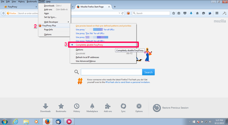Viewport: 228px width, 125px height.
Task: Open the Downloads arrow in toolbar
Action: click(191, 13)
